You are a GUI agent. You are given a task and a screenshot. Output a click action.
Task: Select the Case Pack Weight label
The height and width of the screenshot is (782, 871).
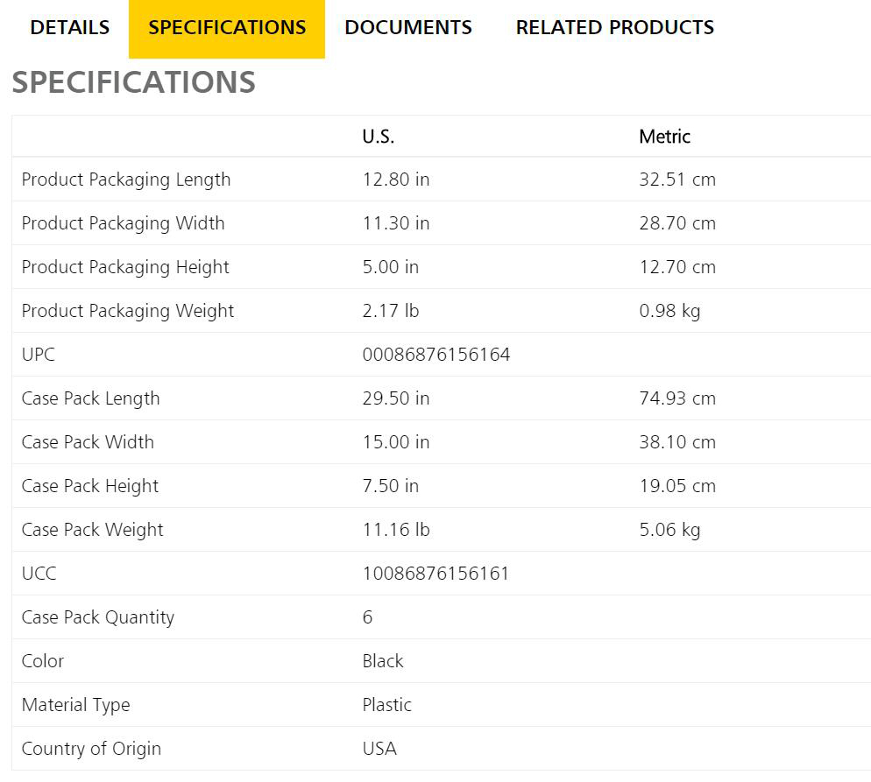click(x=92, y=531)
